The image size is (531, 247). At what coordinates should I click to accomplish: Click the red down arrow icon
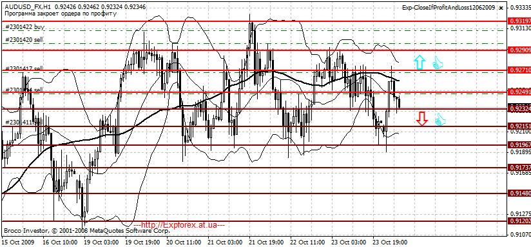[421, 119]
